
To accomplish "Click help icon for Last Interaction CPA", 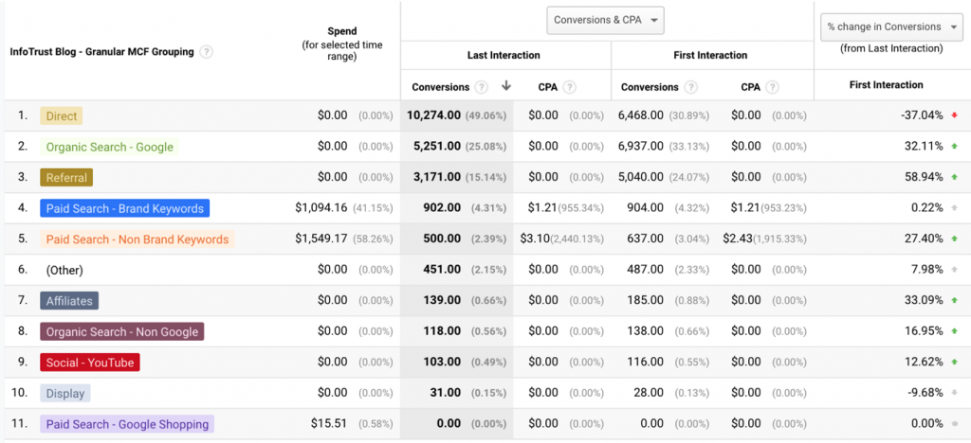I will 569,87.
